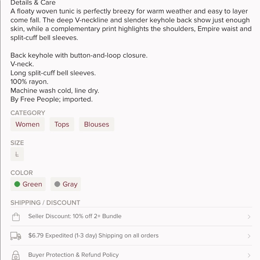The width and height of the screenshot is (260, 260).
Task: Choose the size L chip
Action: coord(17,154)
